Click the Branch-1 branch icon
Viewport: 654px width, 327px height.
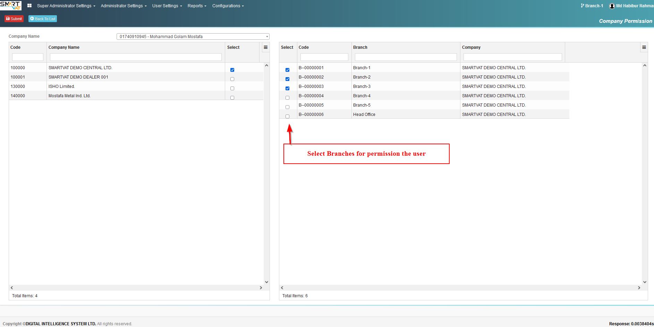click(583, 6)
